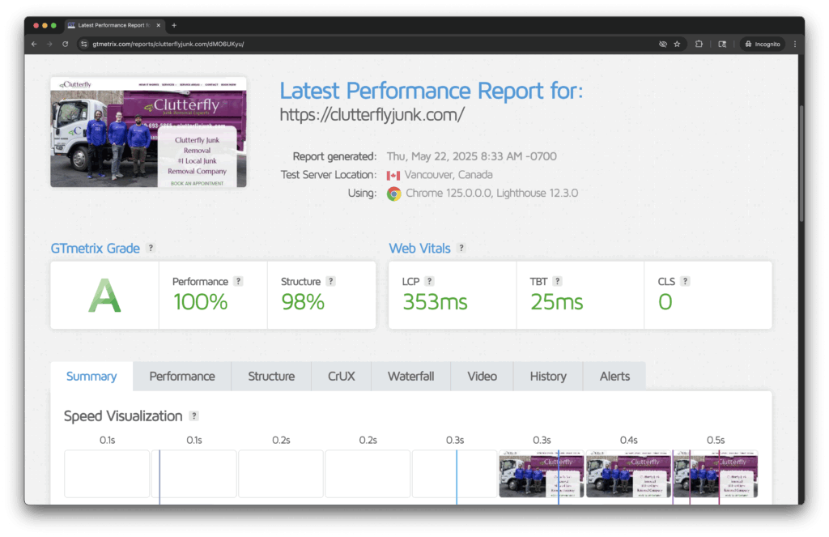Viewport: 829px width, 537px height.
Task: Click the green A grade letter
Action: coord(104,295)
